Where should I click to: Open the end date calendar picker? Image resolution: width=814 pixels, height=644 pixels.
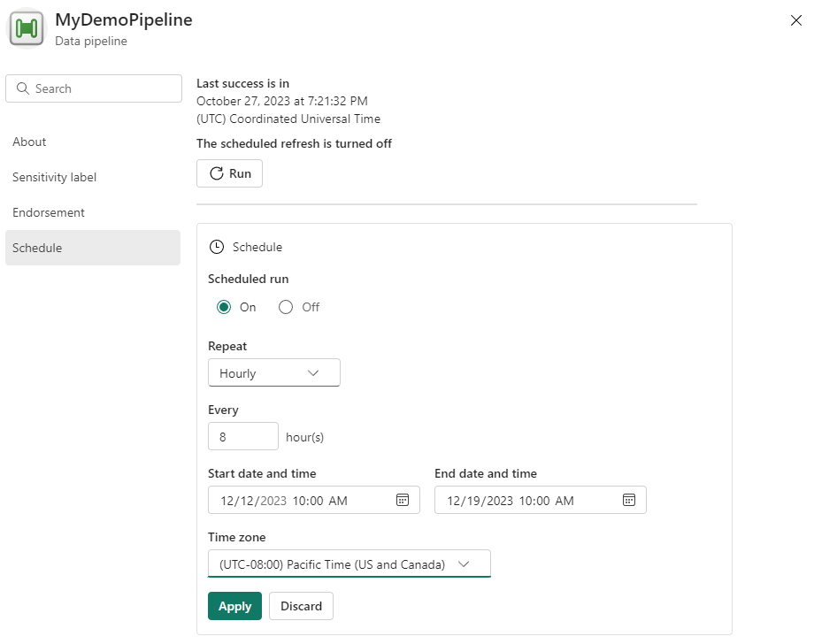(629, 501)
